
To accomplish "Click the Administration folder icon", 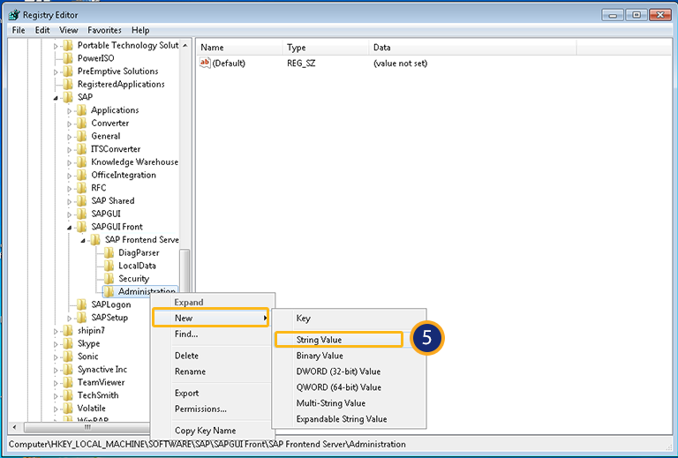I will [109, 291].
